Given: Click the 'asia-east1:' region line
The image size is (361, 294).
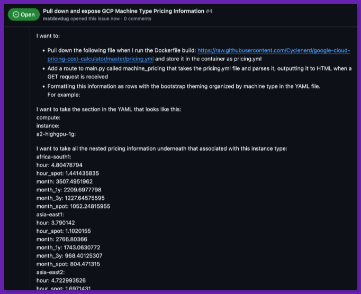Looking at the screenshot, I should click(x=51, y=214).
